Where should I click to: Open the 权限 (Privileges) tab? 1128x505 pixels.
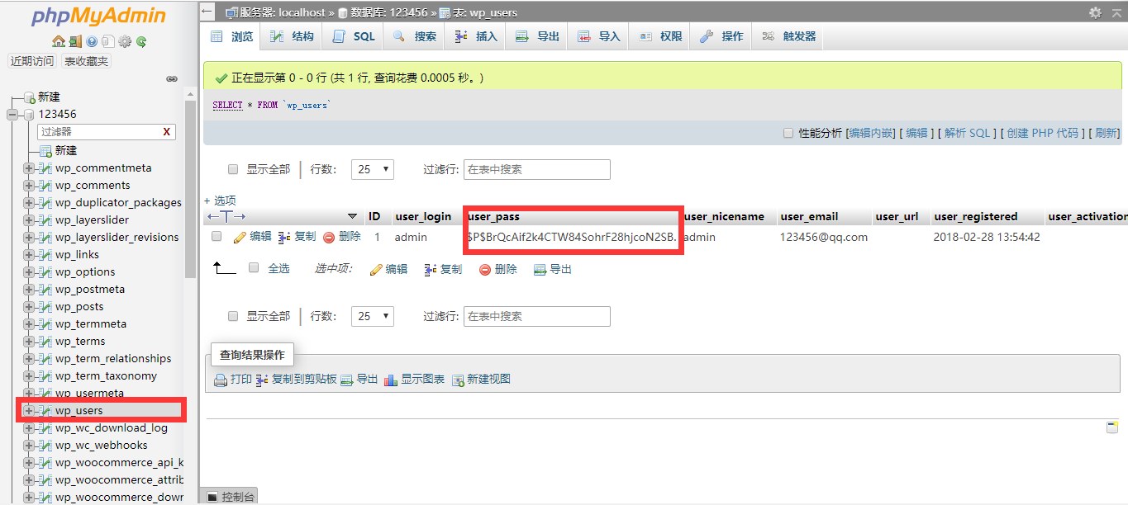pyautogui.click(x=659, y=36)
